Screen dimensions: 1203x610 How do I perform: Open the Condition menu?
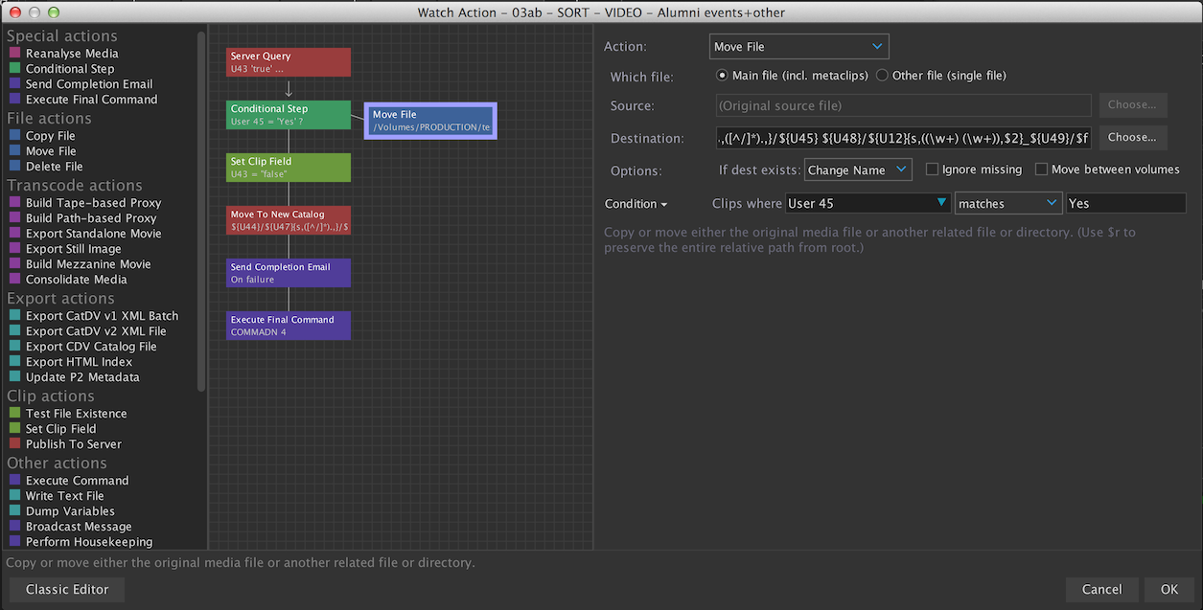(x=636, y=204)
